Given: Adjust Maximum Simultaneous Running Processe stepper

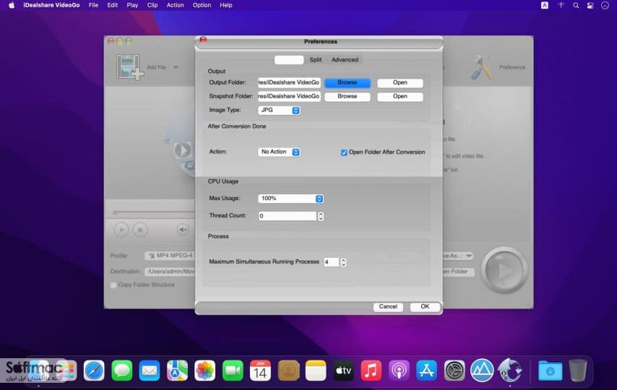Looking at the screenshot, I should tap(343, 262).
